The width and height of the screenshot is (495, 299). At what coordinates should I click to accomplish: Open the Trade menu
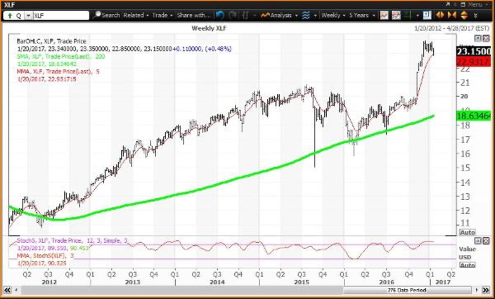pos(162,15)
